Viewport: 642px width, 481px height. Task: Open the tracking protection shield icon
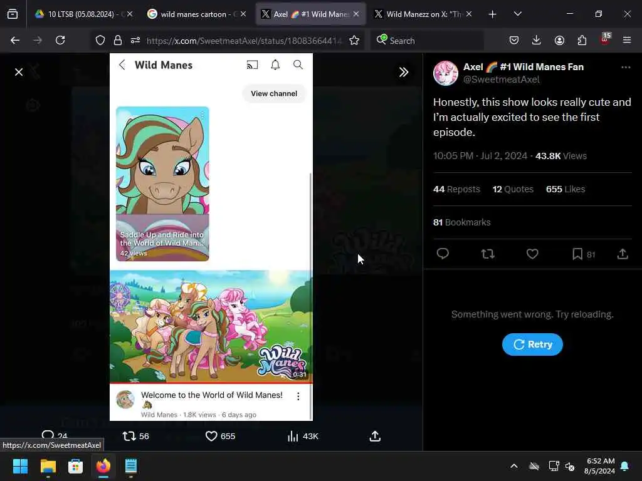tap(100, 40)
